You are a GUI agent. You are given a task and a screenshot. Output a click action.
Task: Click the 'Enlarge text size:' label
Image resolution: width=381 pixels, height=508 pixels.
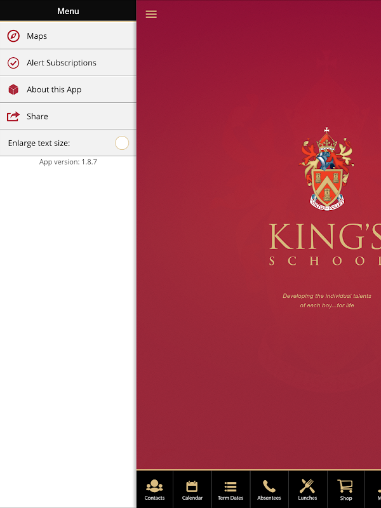[39, 144]
